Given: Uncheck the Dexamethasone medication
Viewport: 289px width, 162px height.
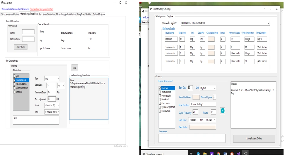Looking at the screenshot, I should coord(14,80).
